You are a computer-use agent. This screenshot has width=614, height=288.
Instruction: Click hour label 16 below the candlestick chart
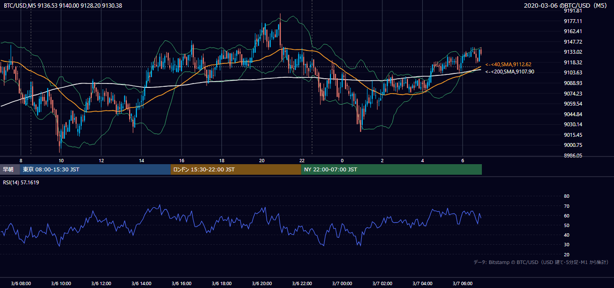coord(182,160)
